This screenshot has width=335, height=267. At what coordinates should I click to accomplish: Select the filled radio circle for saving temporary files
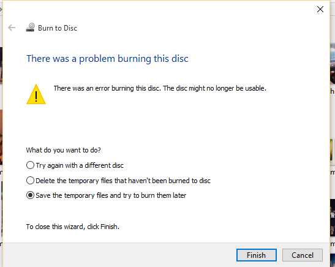[30, 195]
